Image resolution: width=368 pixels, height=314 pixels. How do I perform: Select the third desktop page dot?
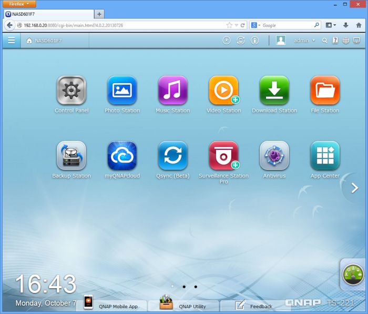(196, 287)
